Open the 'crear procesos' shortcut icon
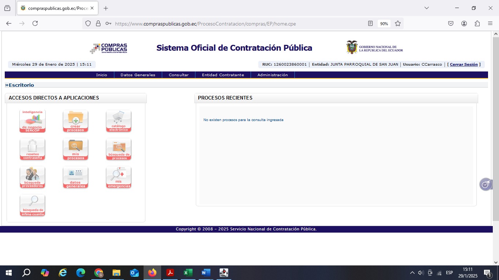 click(x=76, y=121)
